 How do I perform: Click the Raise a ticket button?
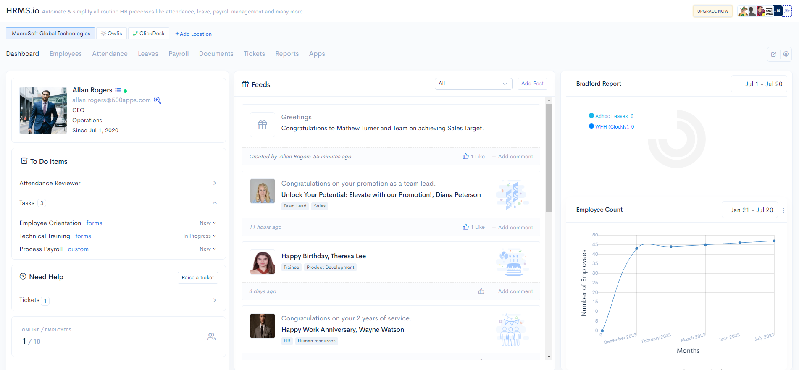(x=198, y=278)
